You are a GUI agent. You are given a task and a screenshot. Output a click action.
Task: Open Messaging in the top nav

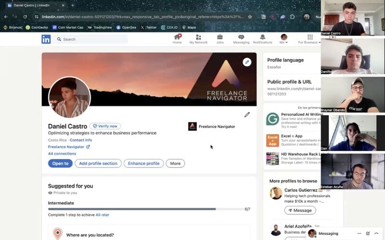pos(241,37)
